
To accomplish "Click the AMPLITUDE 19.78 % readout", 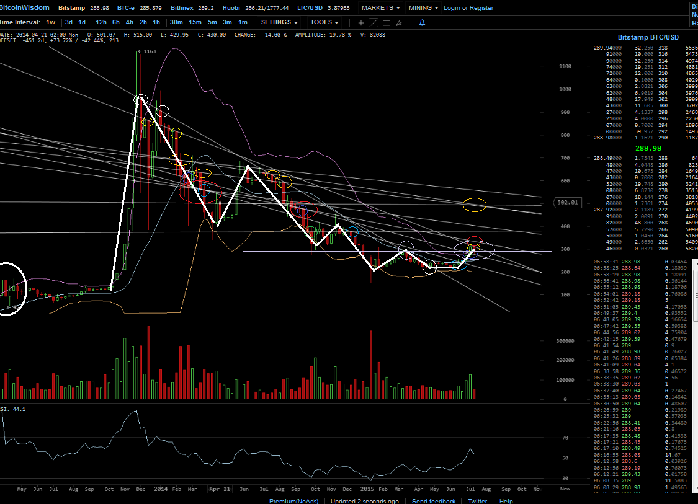I will 323,35.
